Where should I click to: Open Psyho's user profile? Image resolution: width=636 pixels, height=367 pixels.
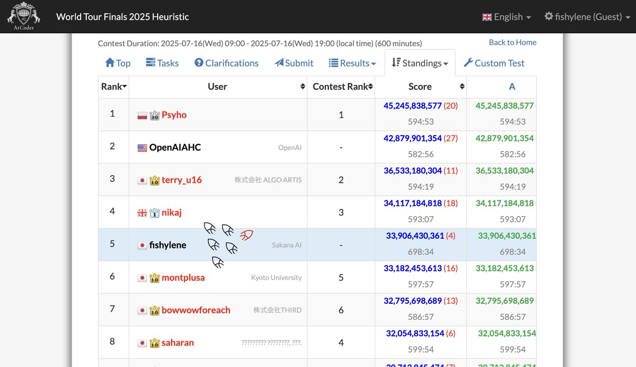tap(174, 115)
